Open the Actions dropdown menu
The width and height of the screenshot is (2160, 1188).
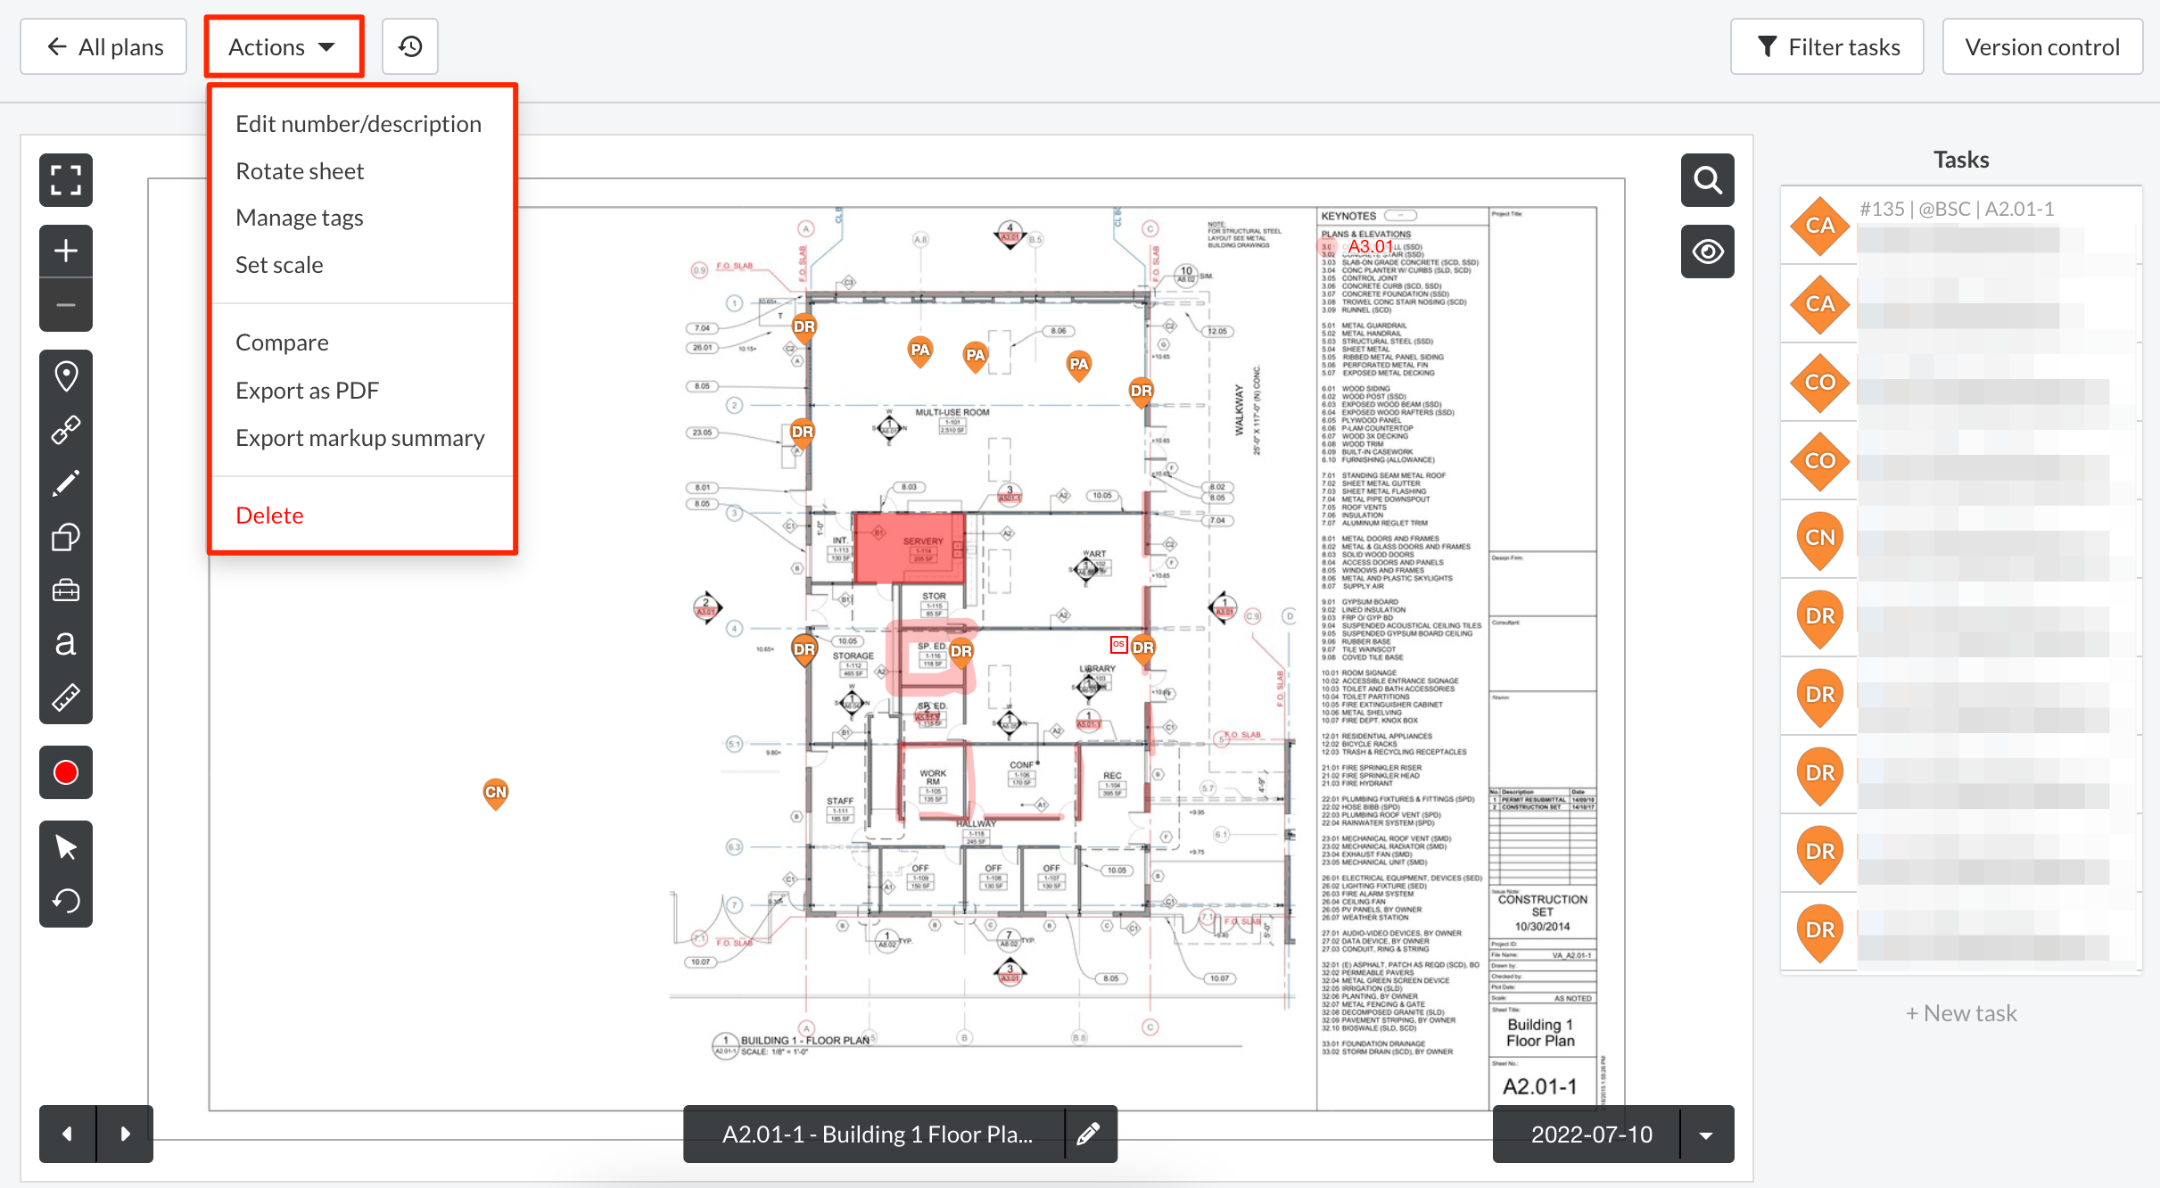point(282,45)
